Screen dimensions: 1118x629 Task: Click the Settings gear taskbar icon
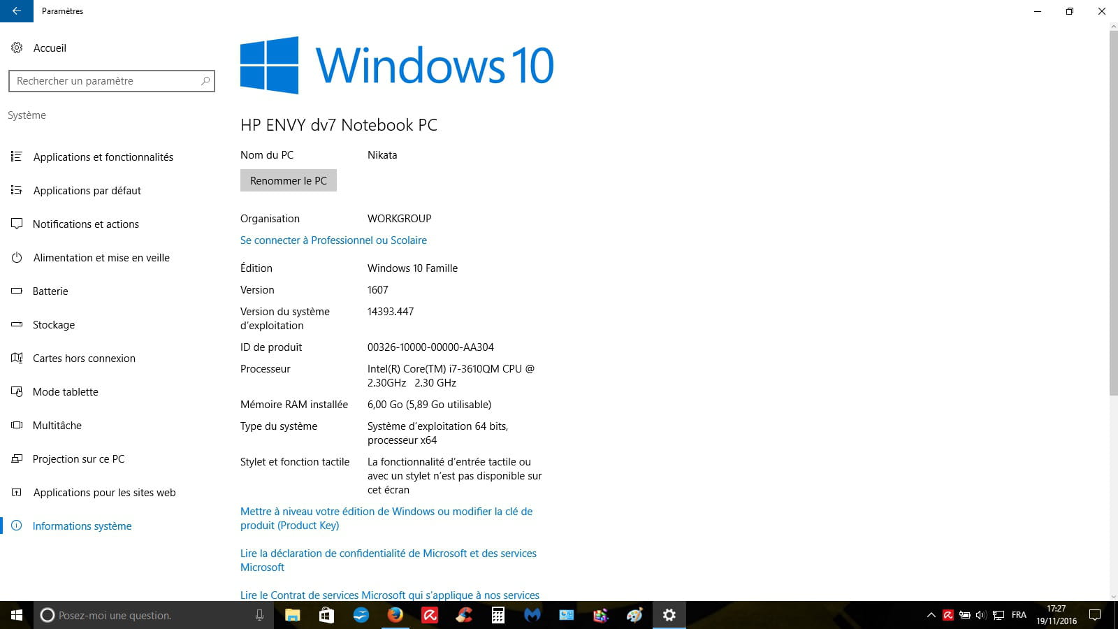pos(669,615)
